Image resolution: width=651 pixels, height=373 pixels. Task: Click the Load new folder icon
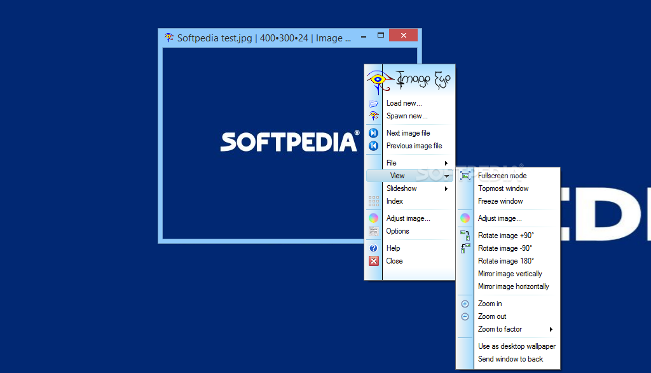coord(374,103)
